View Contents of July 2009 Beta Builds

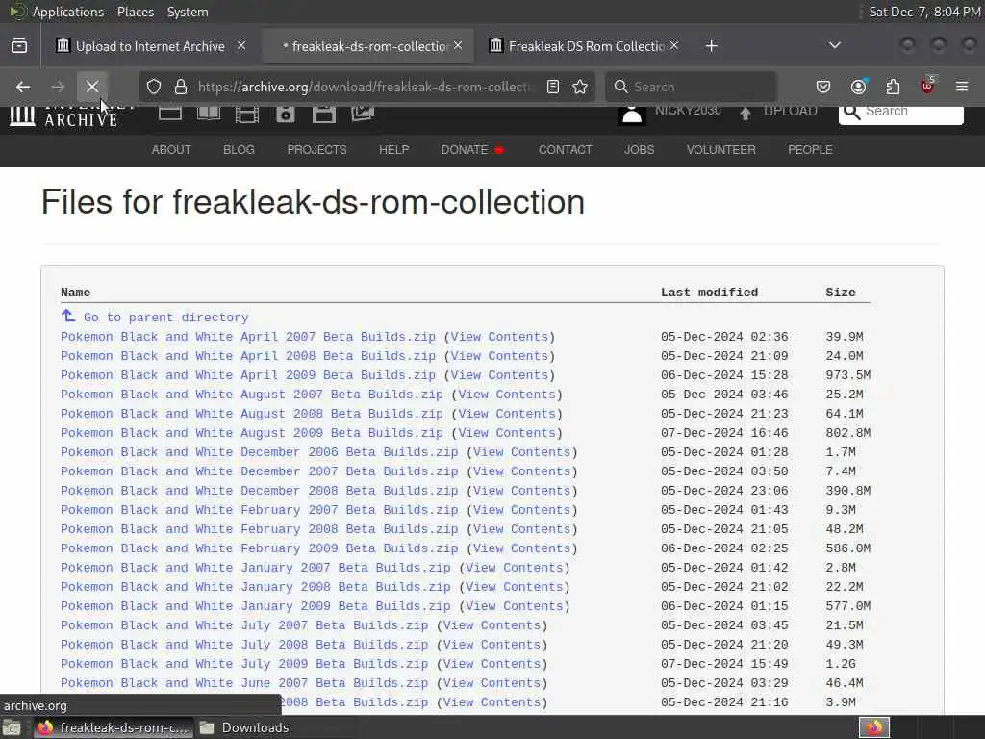pyautogui.click(x=492, y=664)
